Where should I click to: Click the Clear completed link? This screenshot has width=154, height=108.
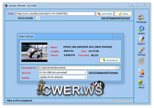tap(122, 101)
